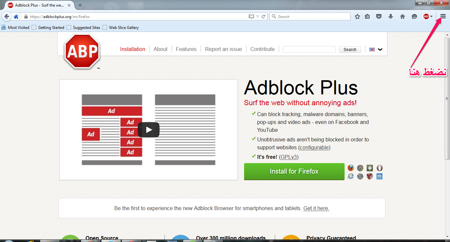Follow the 'Get it here.' link
The width and height of the screenshot is (450, 242).
316,208
